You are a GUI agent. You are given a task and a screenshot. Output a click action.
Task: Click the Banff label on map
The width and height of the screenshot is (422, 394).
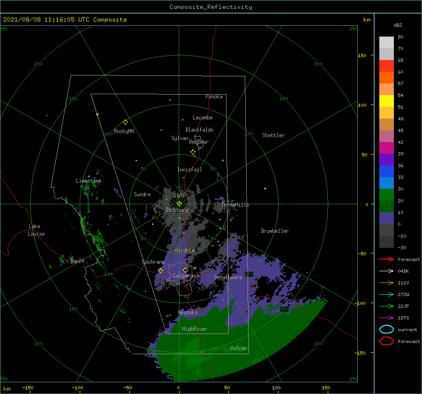pos(77,261)
